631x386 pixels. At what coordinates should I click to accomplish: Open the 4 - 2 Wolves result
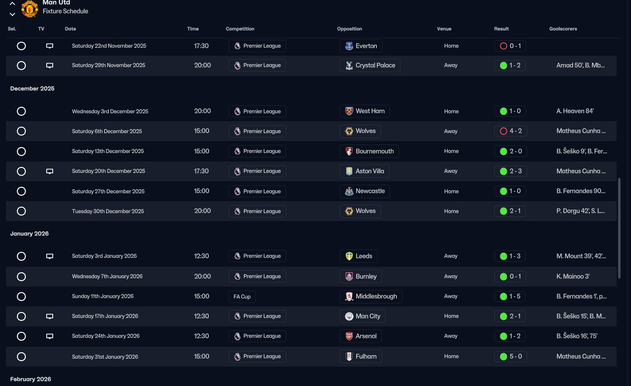[x=510, y=132]
